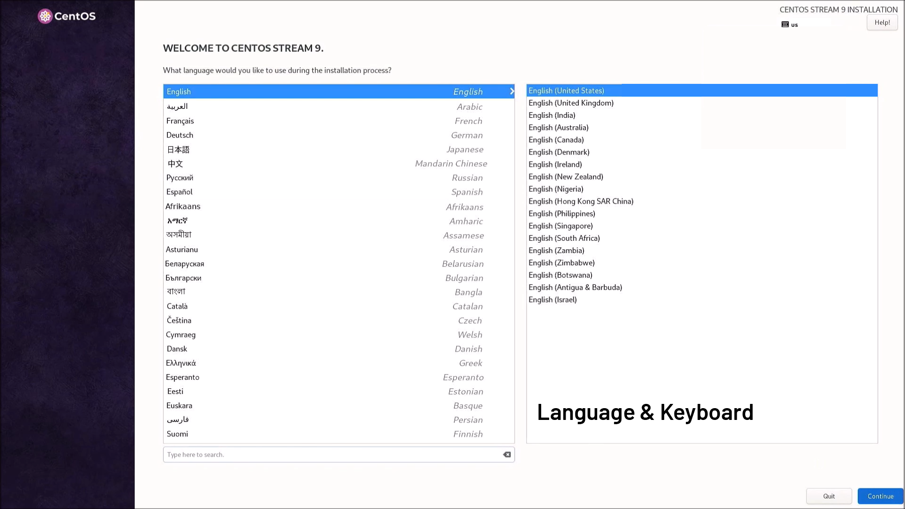Image resolution: width=905 pixels, height=509 pixels.
Task: Open the Help! button
Action: (x=882, y=23)
